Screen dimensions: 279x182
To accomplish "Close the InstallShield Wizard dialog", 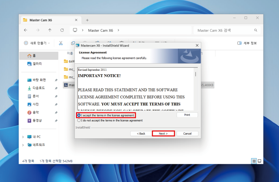I will click(x=197, y=46).
